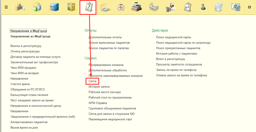Click the blue building section icon
This screenshot has width=256, height=132.
tap(54, 7)
